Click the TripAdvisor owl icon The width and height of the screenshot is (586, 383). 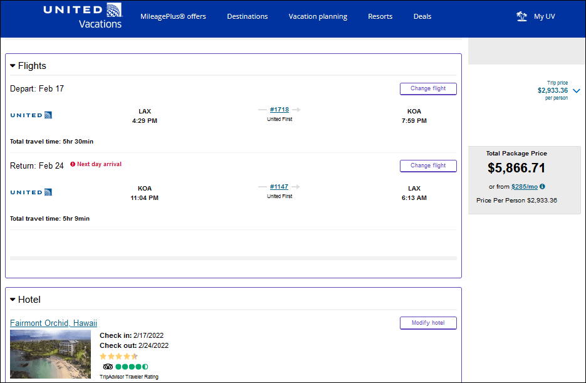click(108, 367)
